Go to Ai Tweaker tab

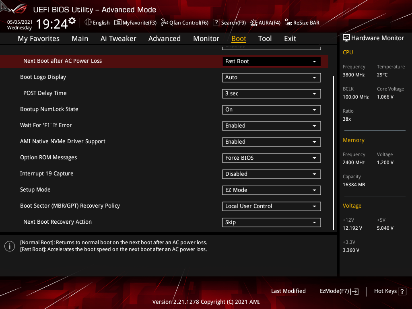pos(118,39)
